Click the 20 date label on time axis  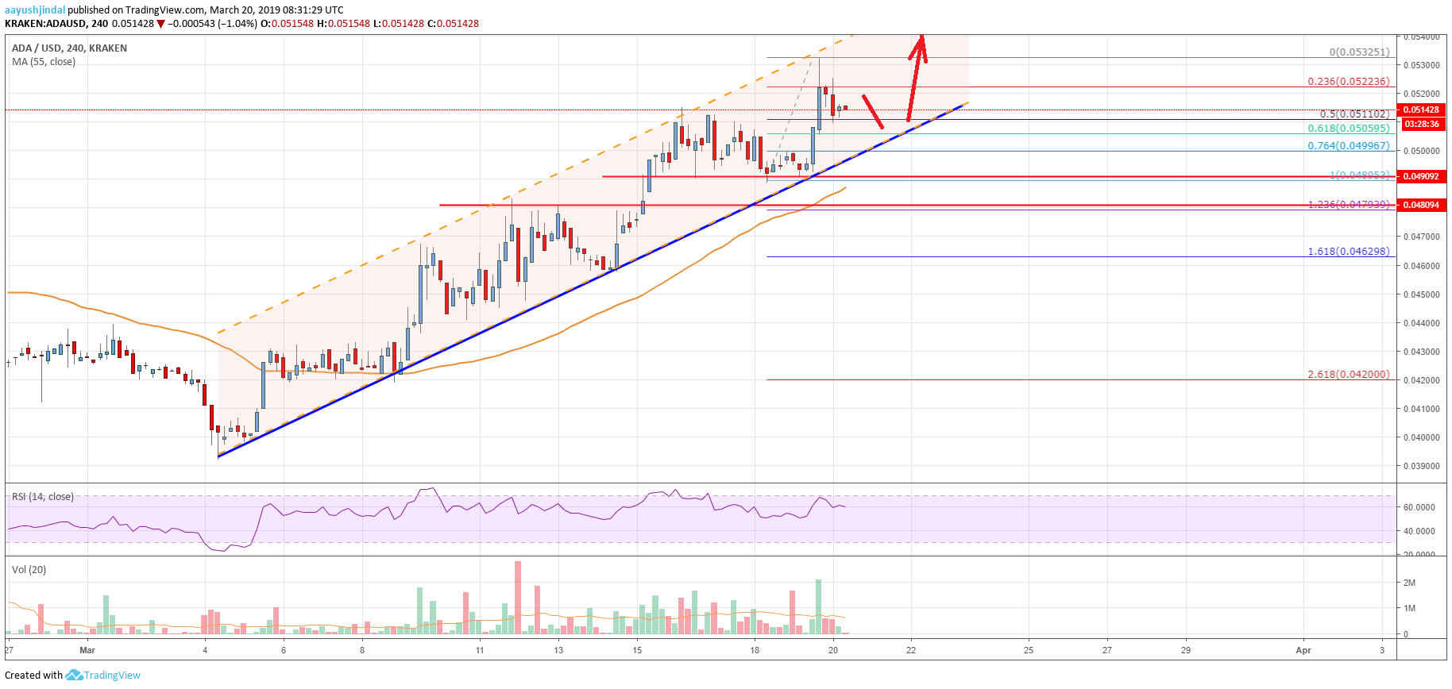(833, 650)
